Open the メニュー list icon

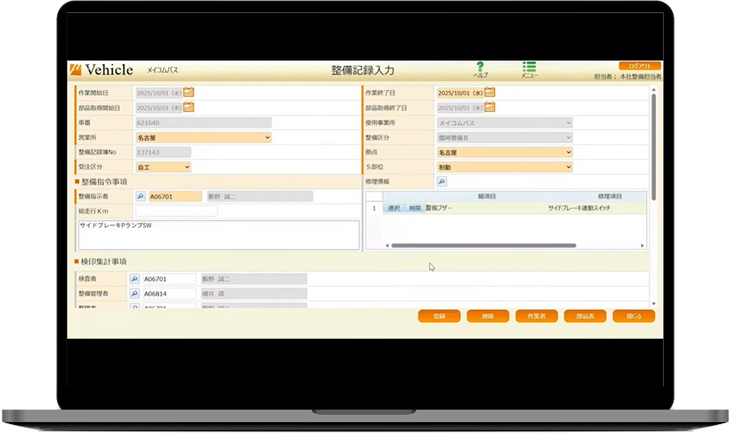[529, 67]
